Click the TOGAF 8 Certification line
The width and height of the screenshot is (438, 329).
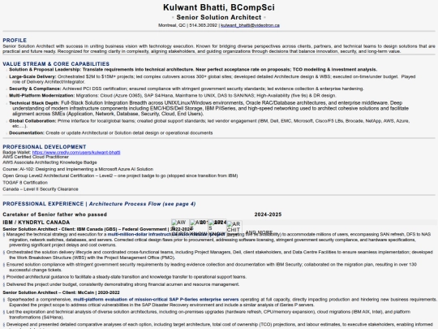[25, 183]
